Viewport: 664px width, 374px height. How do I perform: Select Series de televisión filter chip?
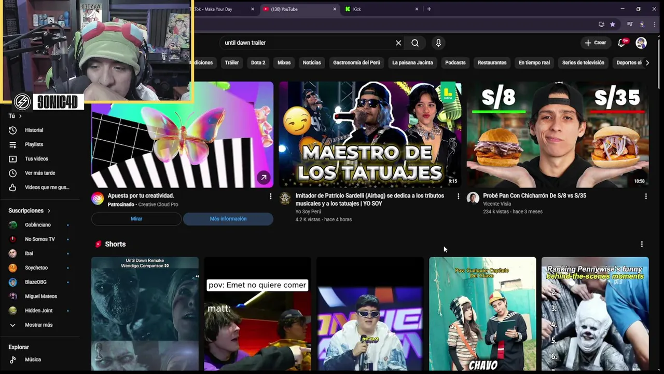tap(583, 63)
